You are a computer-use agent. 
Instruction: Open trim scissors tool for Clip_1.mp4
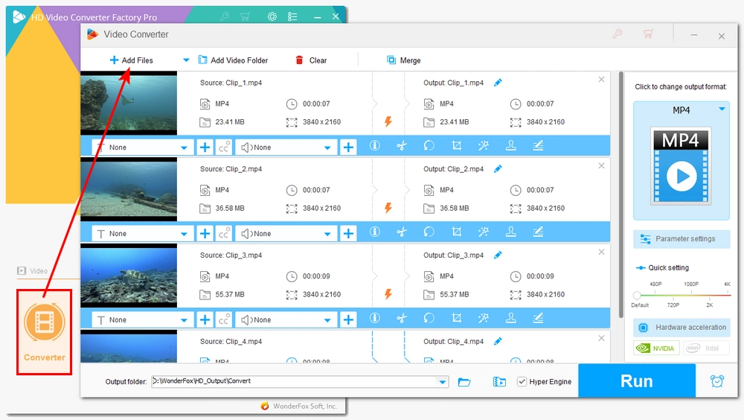tap(402, 145)
